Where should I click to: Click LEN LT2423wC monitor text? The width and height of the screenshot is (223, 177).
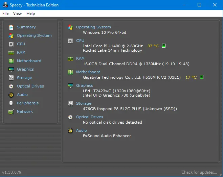click(x=116, y=91)
